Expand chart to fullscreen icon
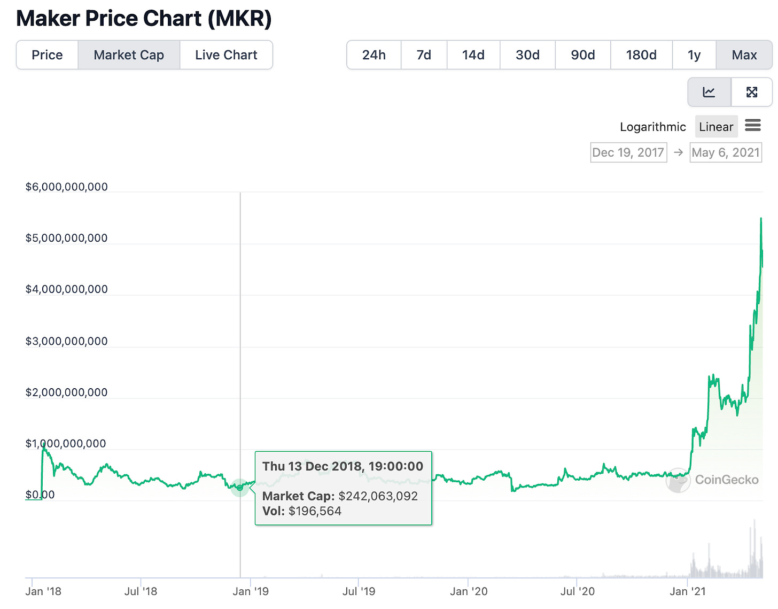Image resolution: width=778 pixels, height=609 pixels. (752, 92)
